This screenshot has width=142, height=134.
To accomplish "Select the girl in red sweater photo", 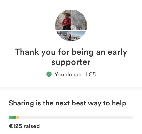I will [x=63, y=20].
